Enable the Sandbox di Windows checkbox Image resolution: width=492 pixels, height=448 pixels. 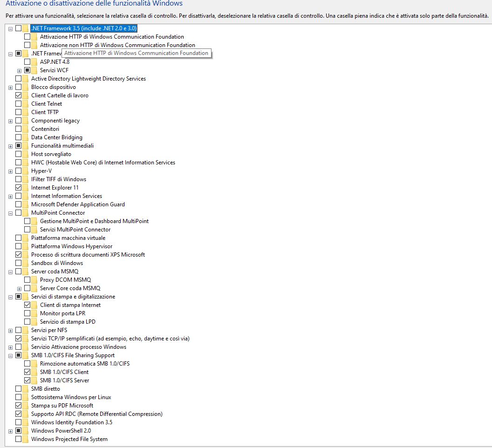coord(19,263)
